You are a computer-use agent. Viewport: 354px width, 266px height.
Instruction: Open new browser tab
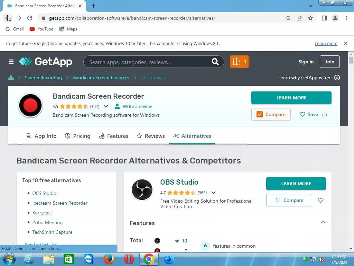point(93,6)
